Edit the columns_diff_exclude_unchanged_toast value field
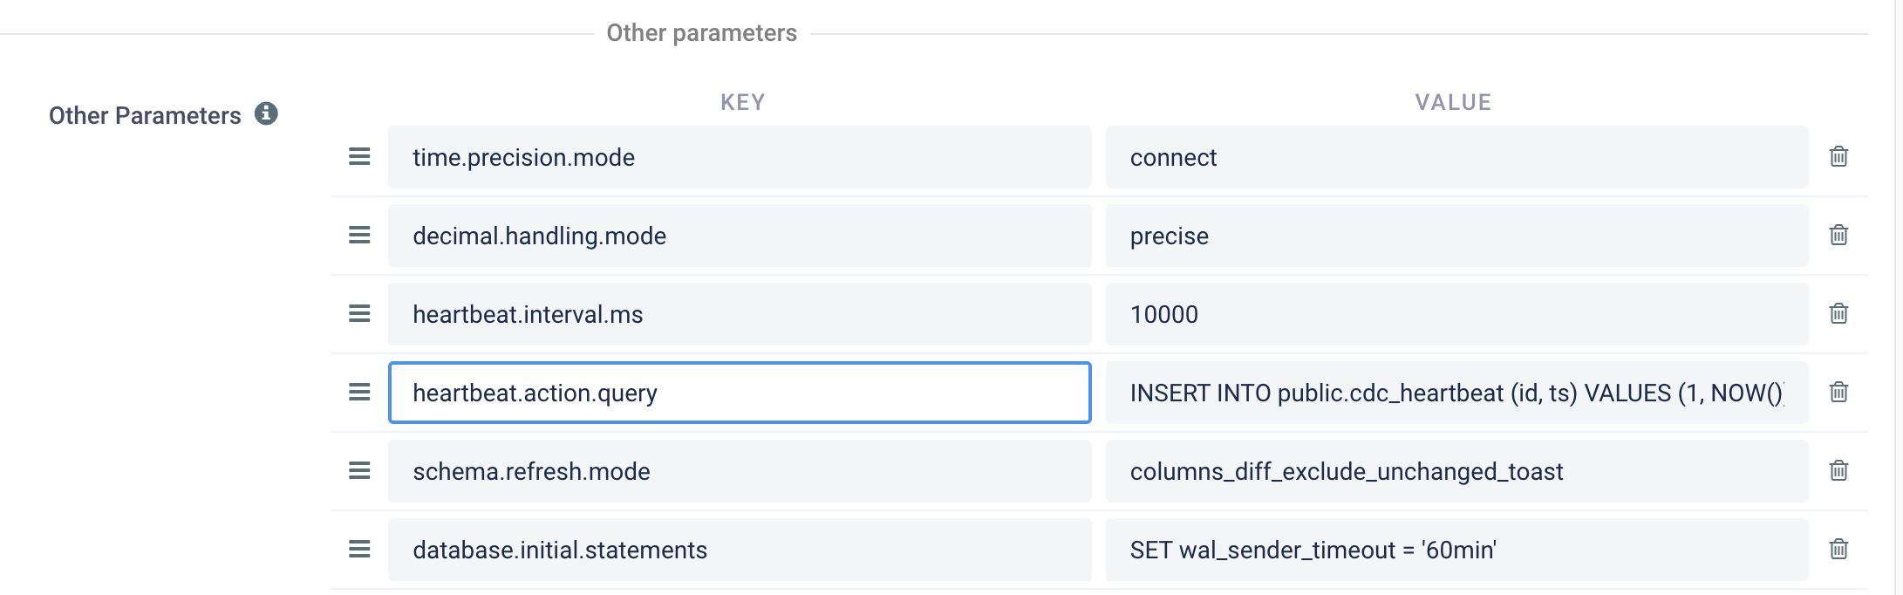1903x595 pixels. pyautogui.click(x=1456, y=471)
